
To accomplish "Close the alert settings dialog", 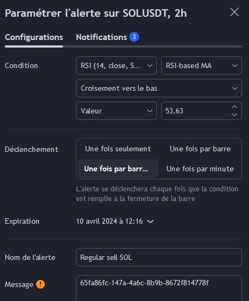I will click(234, 12).
